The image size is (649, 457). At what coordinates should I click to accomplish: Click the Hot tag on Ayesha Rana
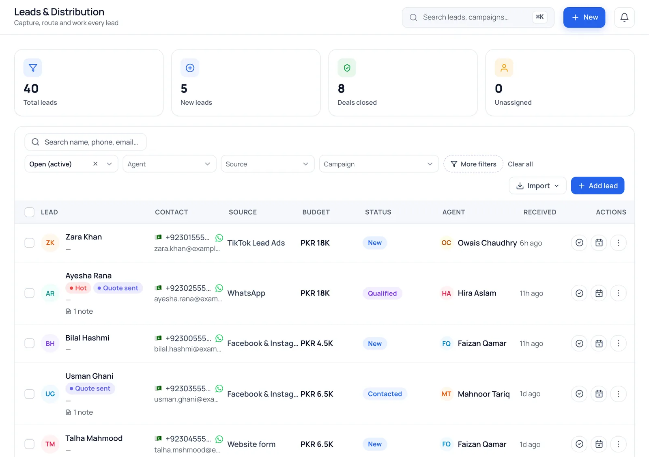coord(78,288)
